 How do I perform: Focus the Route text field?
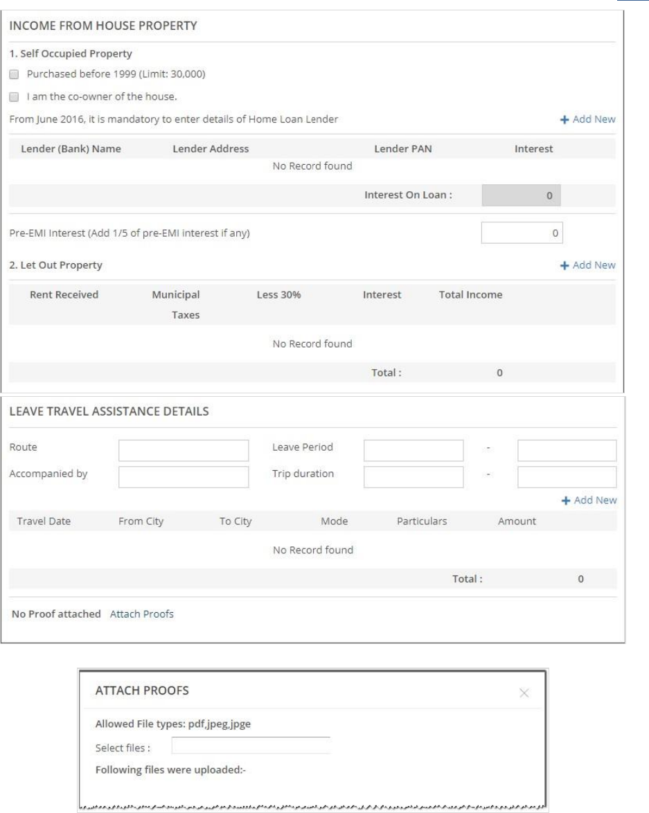point(184,451)
